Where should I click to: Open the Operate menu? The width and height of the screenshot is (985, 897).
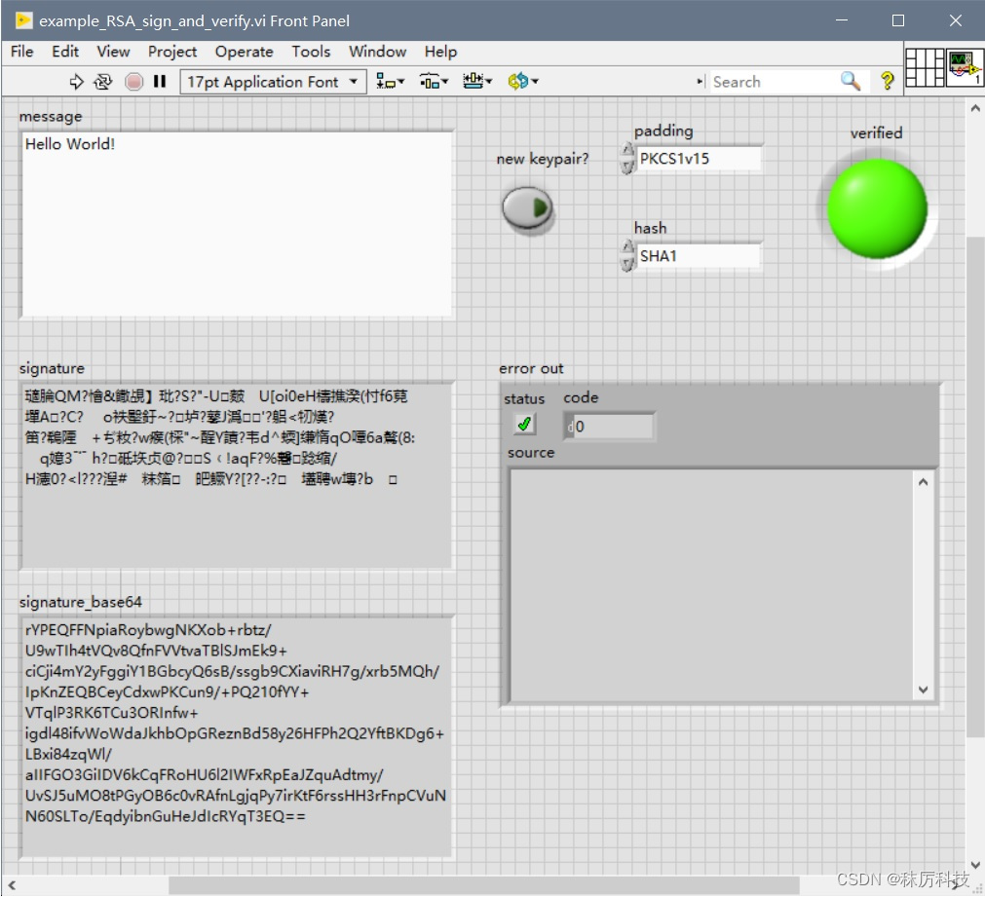point(244,52)
